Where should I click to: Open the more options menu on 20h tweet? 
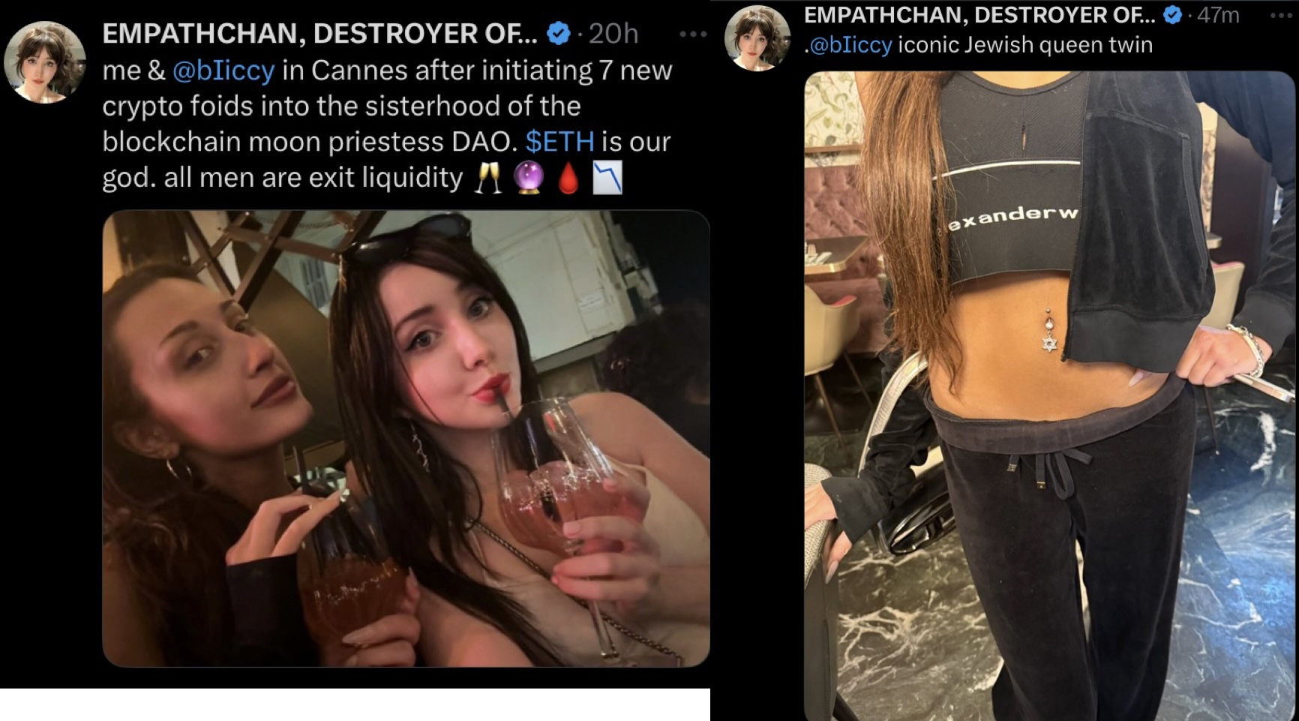click(x=692, y=34)
